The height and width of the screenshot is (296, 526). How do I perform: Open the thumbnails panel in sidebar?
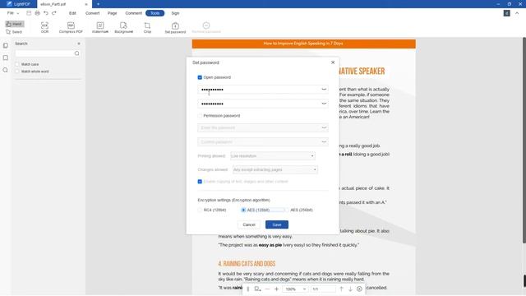(x=6, y=45)
